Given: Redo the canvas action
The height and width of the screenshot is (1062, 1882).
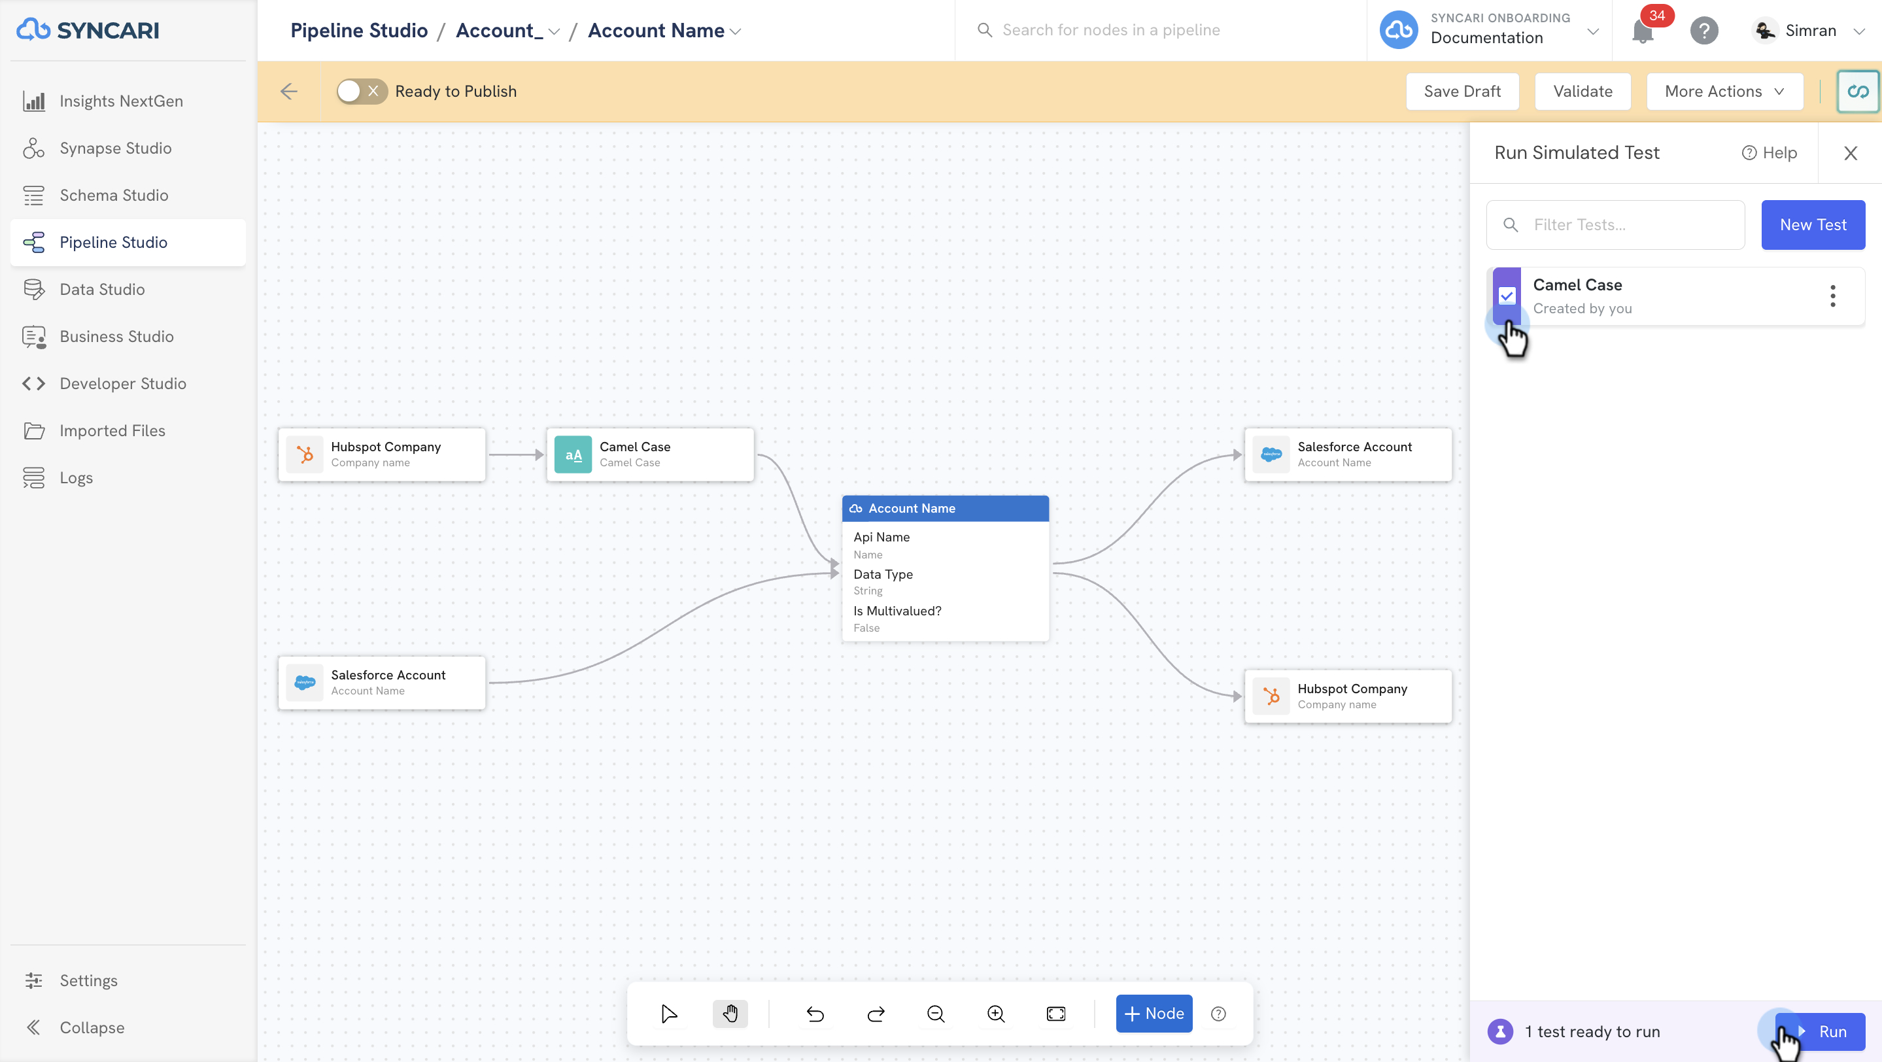Looking at the screenshot, I should (876, 1014).
